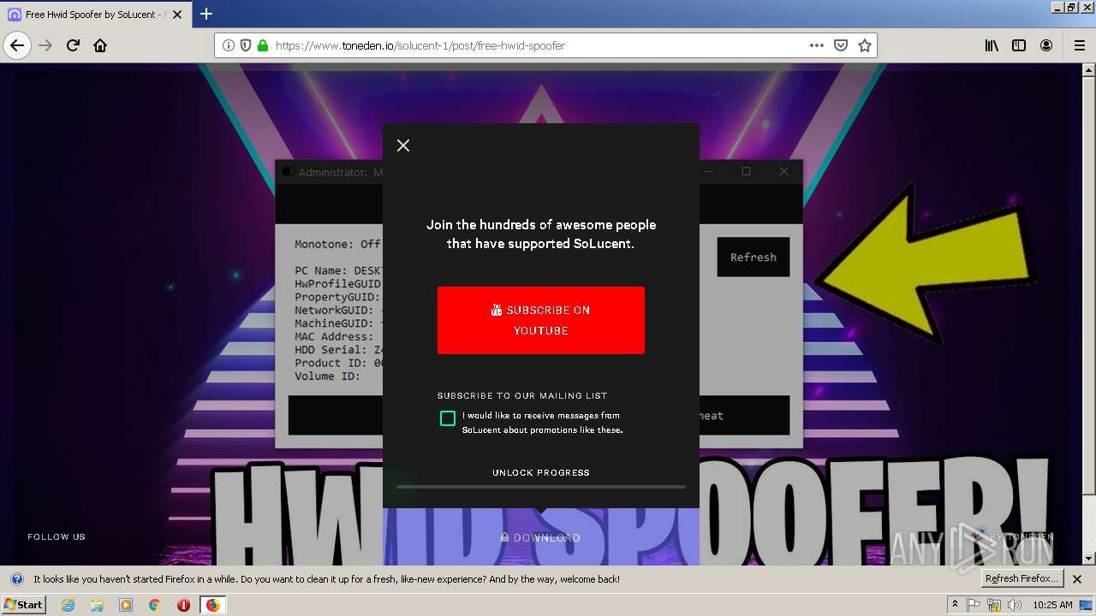Click the Follow Us text
1096x616 pixels.
(57, 537)
